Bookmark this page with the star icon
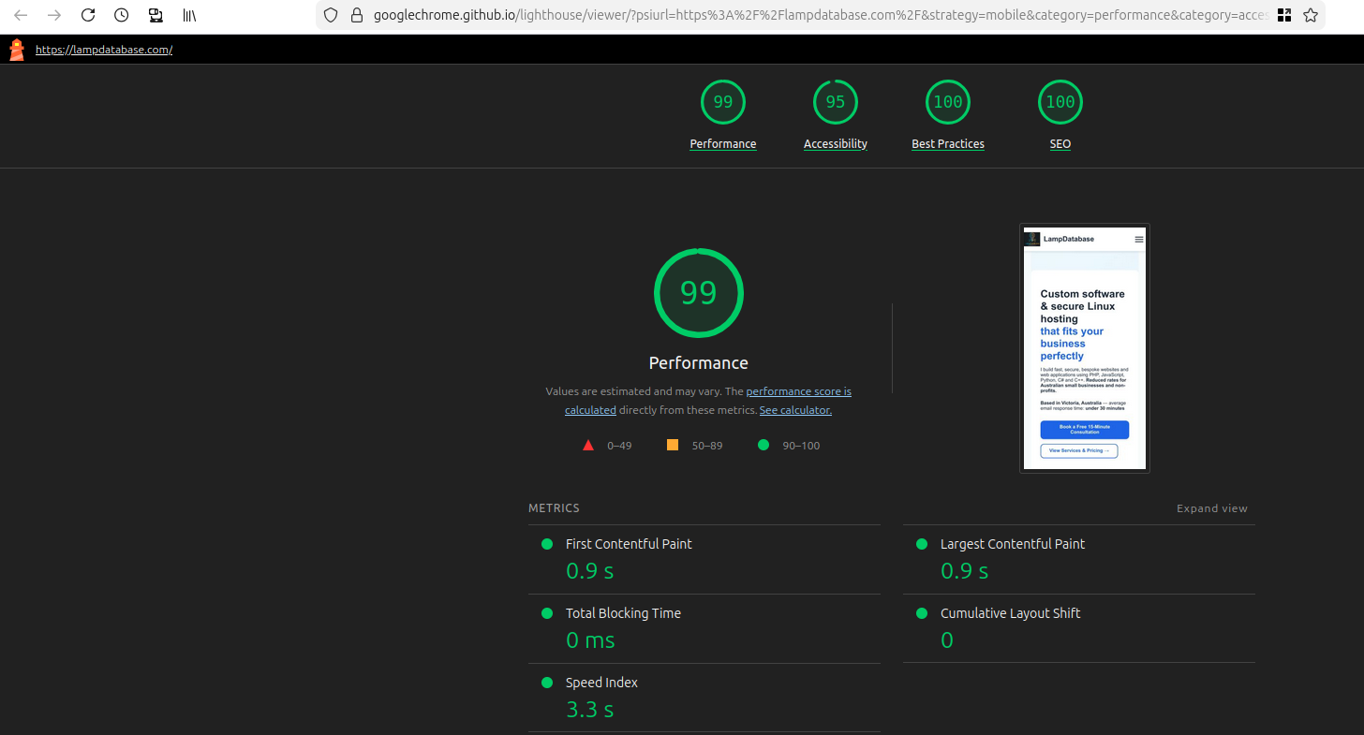 [1311, 15]
